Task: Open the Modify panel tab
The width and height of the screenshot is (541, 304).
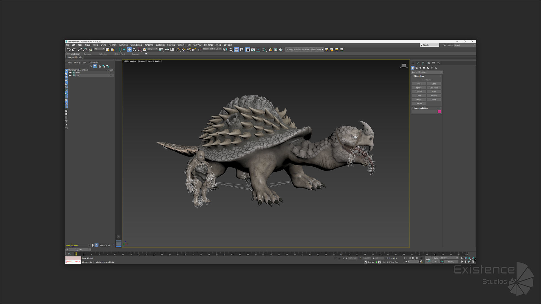Action: coord(418,63)
